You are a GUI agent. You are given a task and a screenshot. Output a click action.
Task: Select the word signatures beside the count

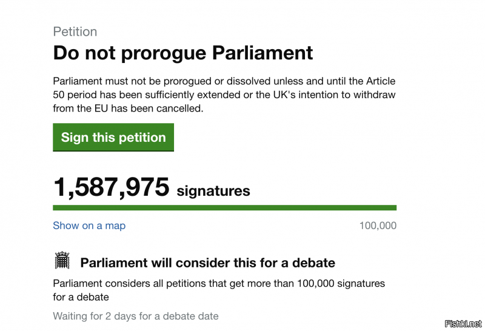tap(213, 191)
